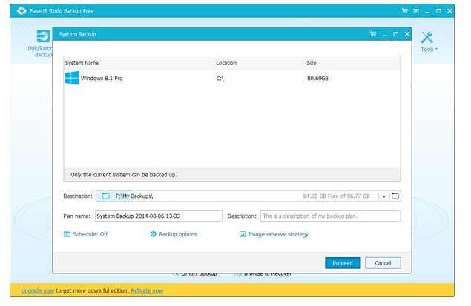Click the Activate now link
Screen dimensions: 471x306
(x=147, y=290)
